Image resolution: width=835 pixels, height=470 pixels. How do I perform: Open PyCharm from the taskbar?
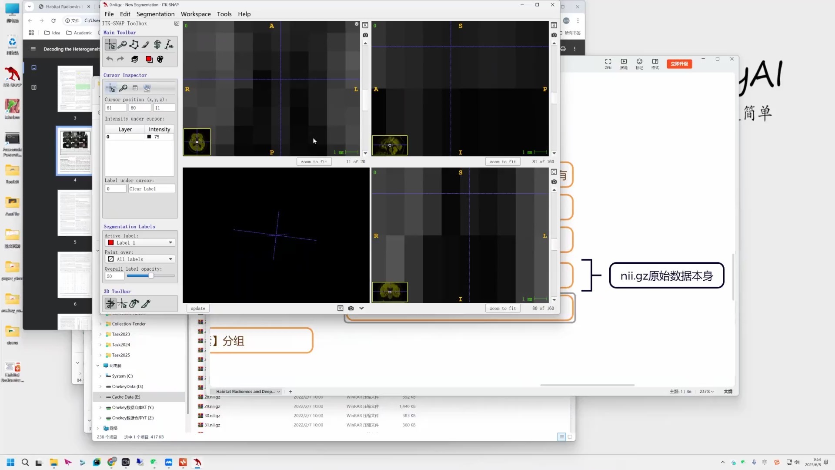pyautogui.click(x=97, y=462)
